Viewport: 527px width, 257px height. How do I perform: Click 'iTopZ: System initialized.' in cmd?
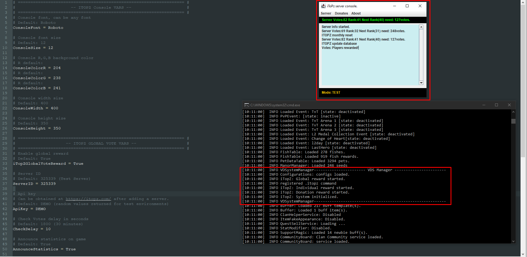309,197
